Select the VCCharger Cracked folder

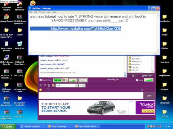point(6,87)
